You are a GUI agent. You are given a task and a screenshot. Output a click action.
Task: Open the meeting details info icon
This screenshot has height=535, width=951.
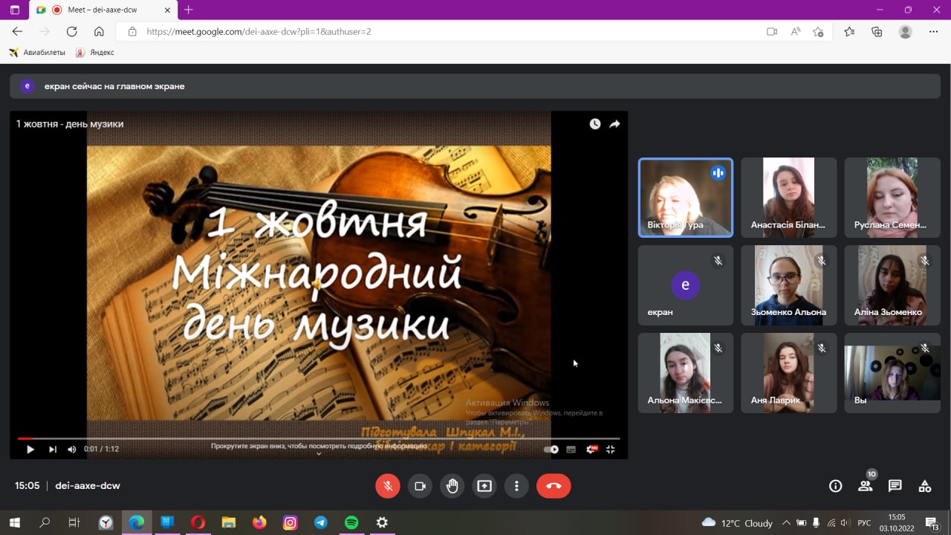click(836, 486)
